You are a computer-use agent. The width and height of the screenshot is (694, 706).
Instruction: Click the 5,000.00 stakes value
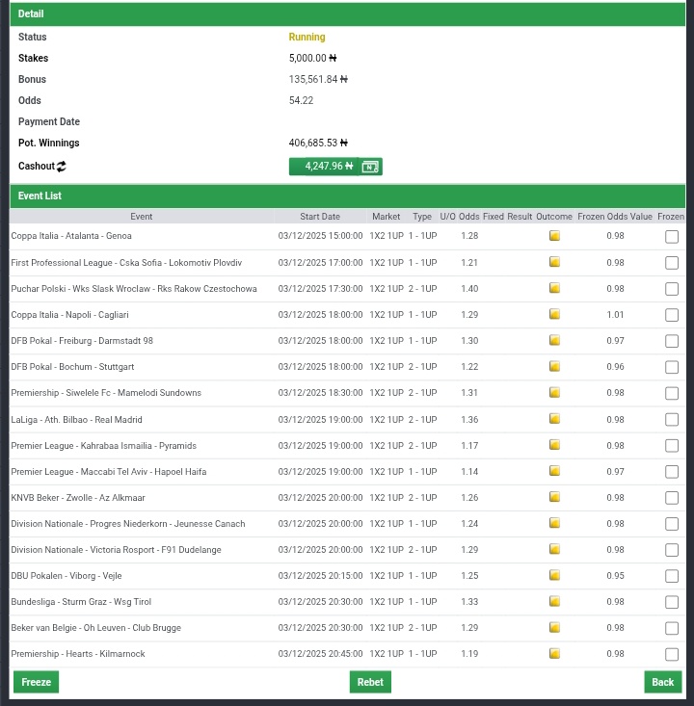point(312,58)
